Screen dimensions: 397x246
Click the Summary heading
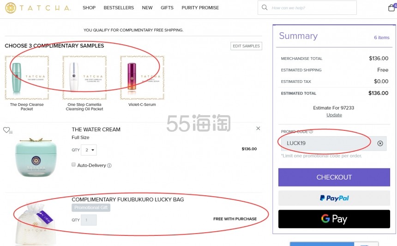298,36
